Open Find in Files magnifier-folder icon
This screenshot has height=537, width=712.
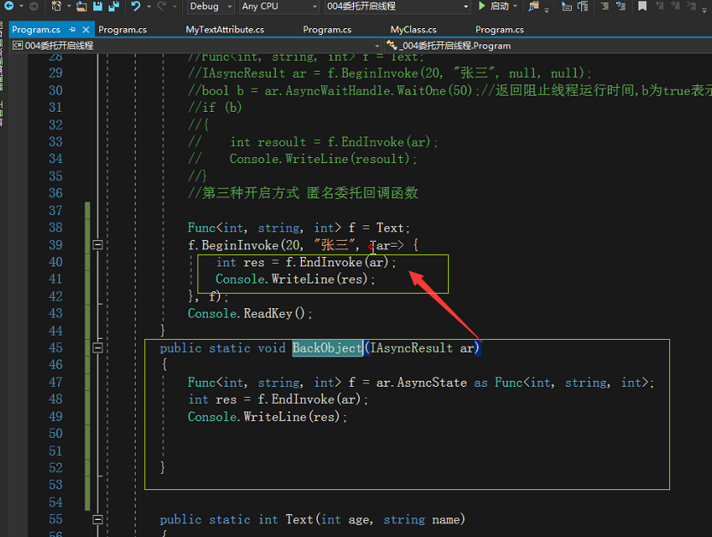pos(533,6)
